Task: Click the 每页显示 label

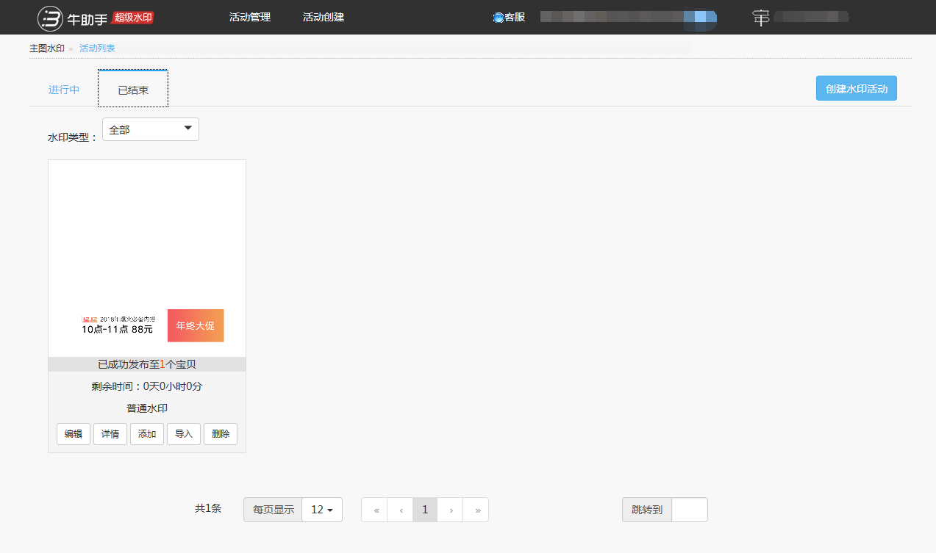Action: (x=273, y=510)
